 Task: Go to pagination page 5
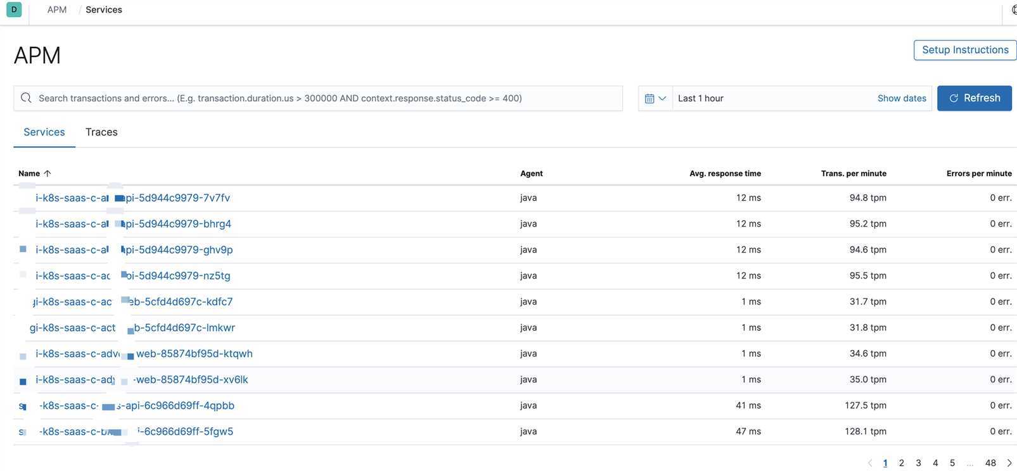coord(952,463)
